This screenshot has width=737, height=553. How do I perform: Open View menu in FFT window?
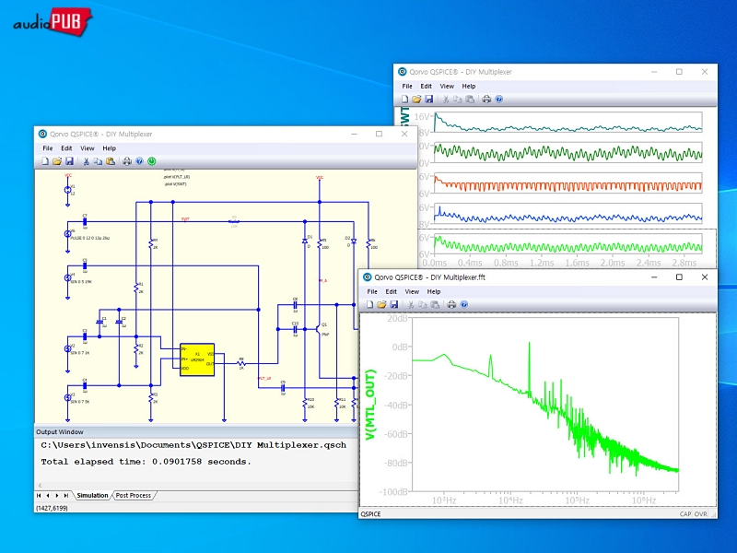click(x=412, y=291)
